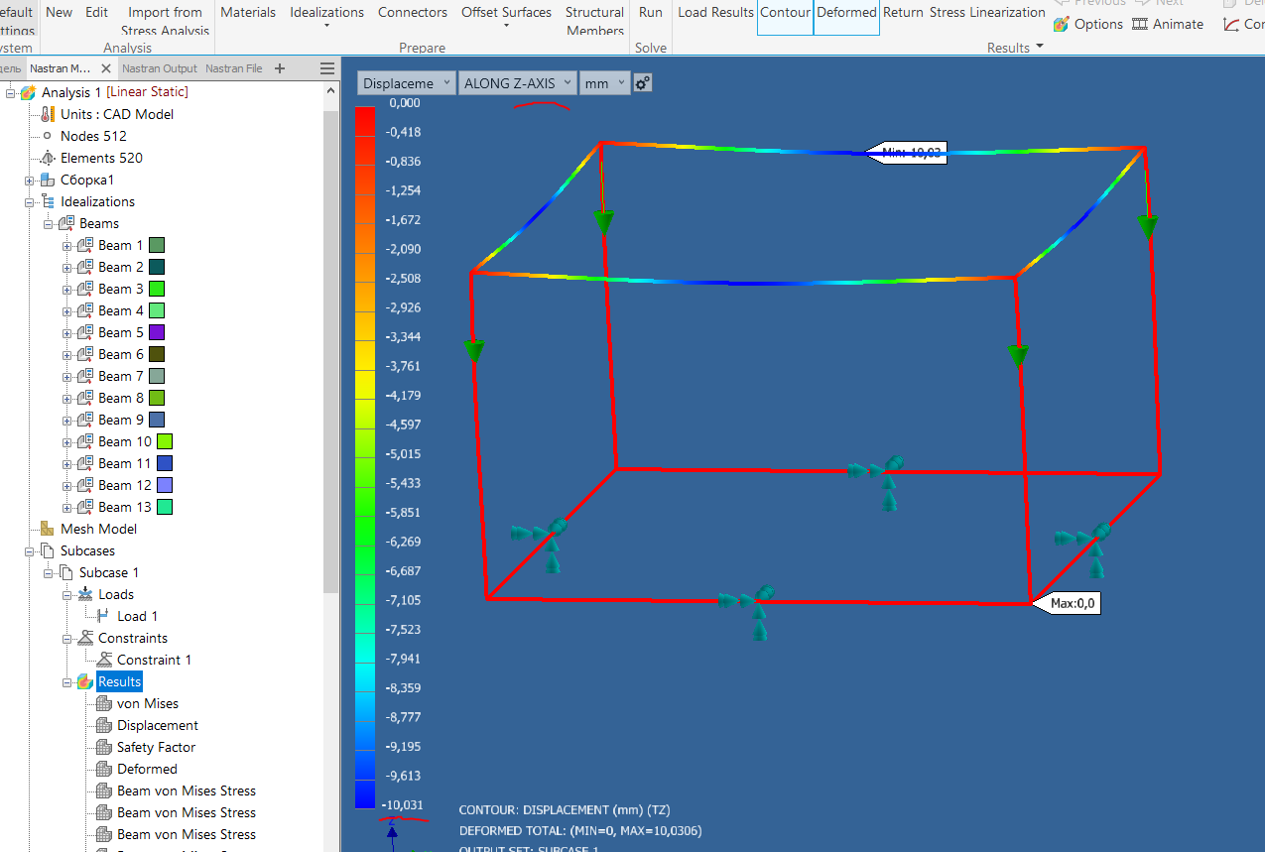The width and height of the screenshot is (1265, 852).
Task: Open the Import from Stress Analysis menu
Action: coord(165,19)
